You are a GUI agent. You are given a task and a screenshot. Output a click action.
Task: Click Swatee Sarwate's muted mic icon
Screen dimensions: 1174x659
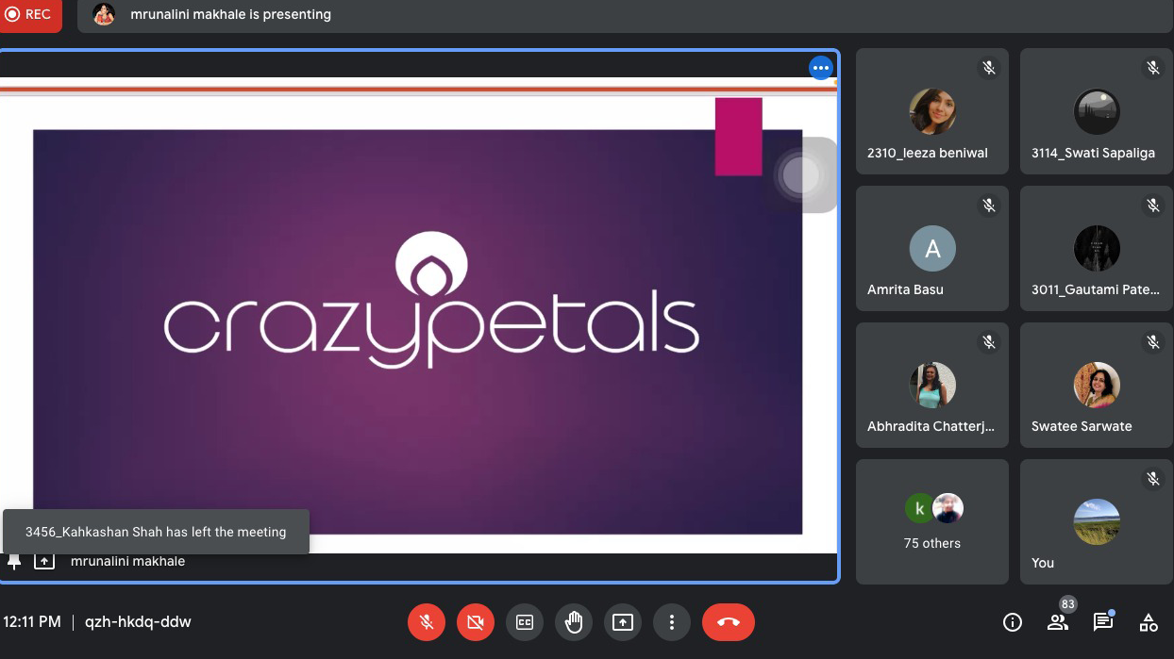[1153, 342]
